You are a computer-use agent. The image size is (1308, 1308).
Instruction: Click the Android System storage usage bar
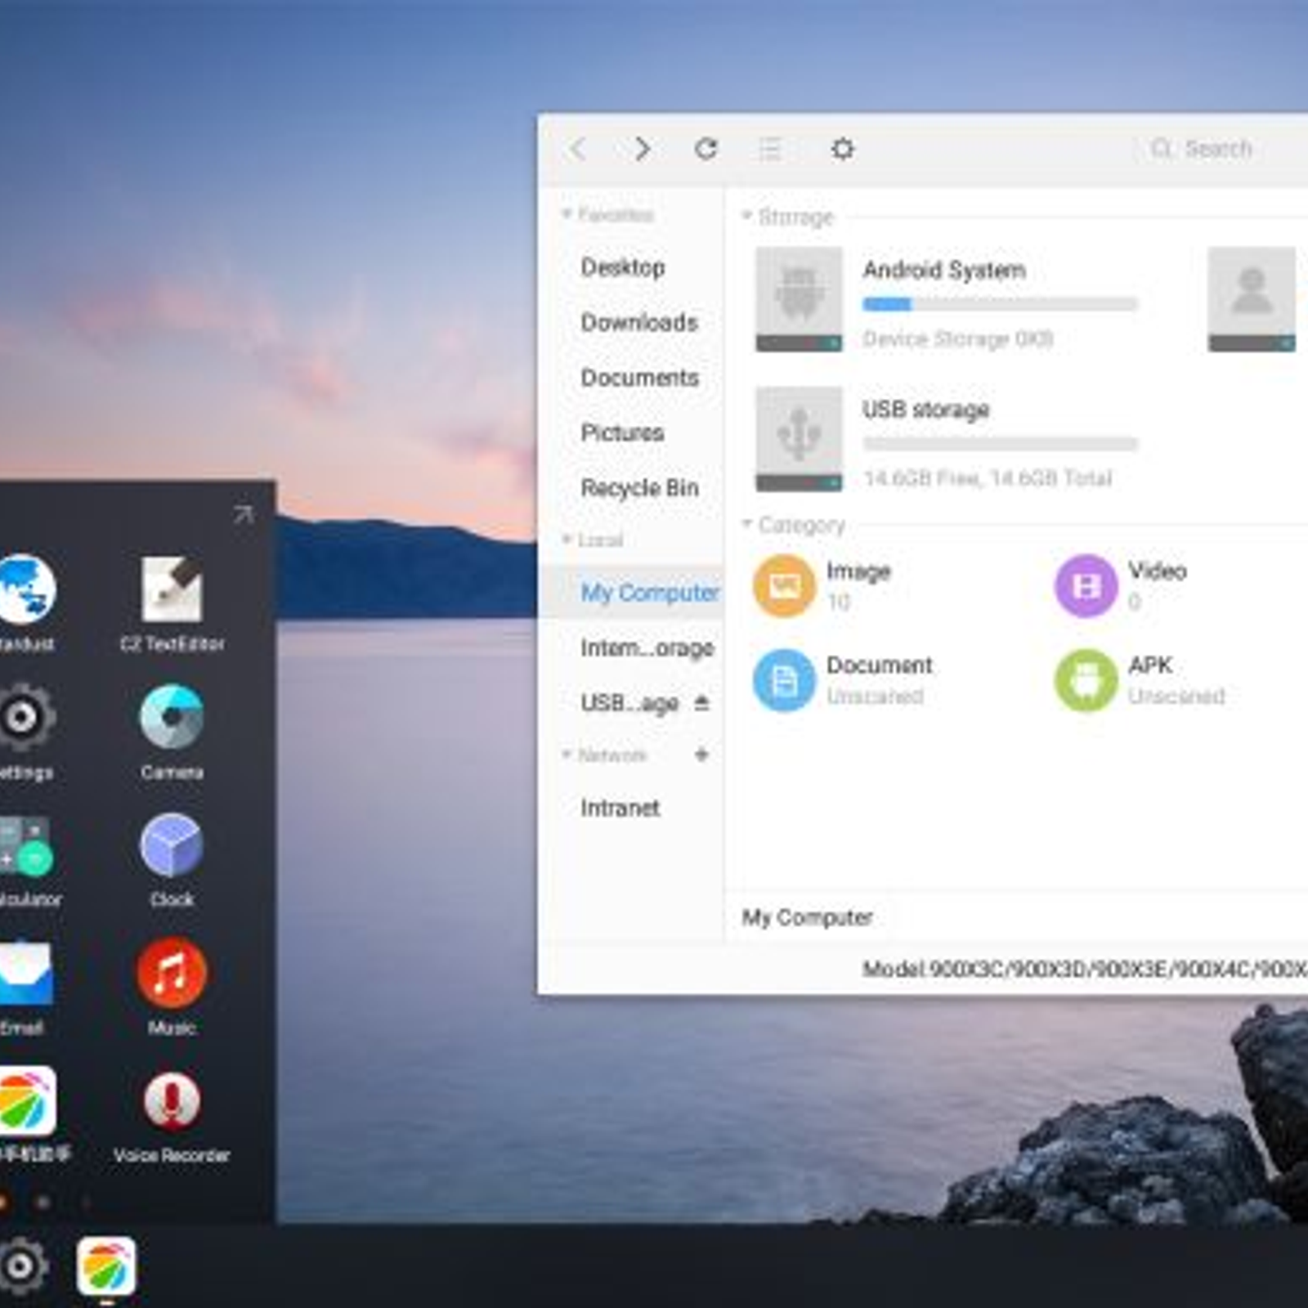(x=999, y=303)
